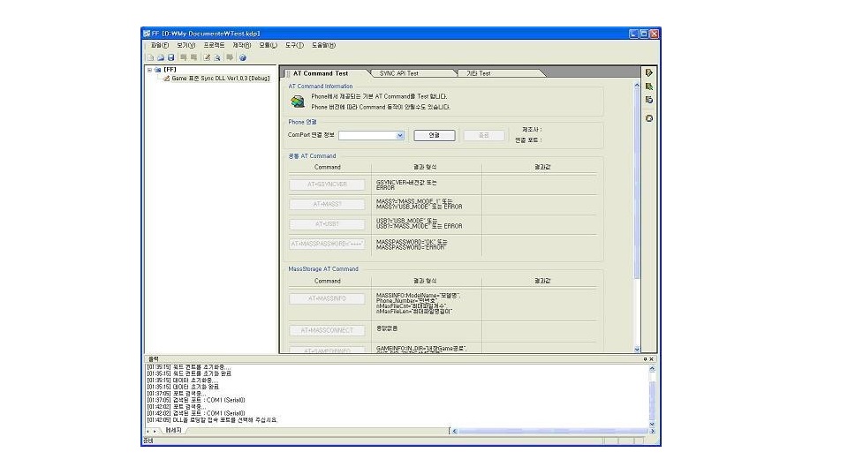This screenshot has height=467, width=863.
Task: Click the AT+MASSCONNECT command button
Action: 327,330
